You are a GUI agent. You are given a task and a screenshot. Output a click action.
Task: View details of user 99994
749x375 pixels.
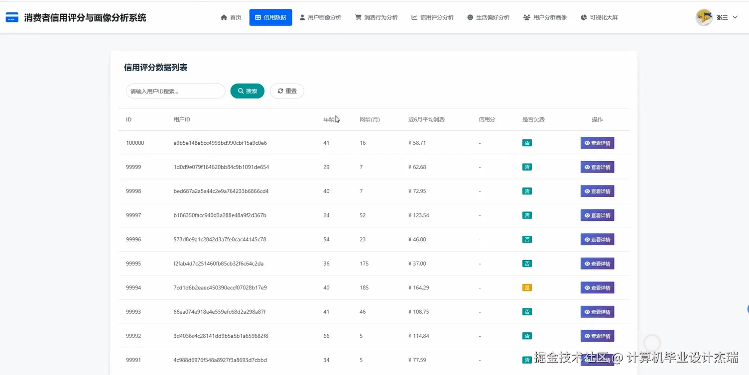597,288
